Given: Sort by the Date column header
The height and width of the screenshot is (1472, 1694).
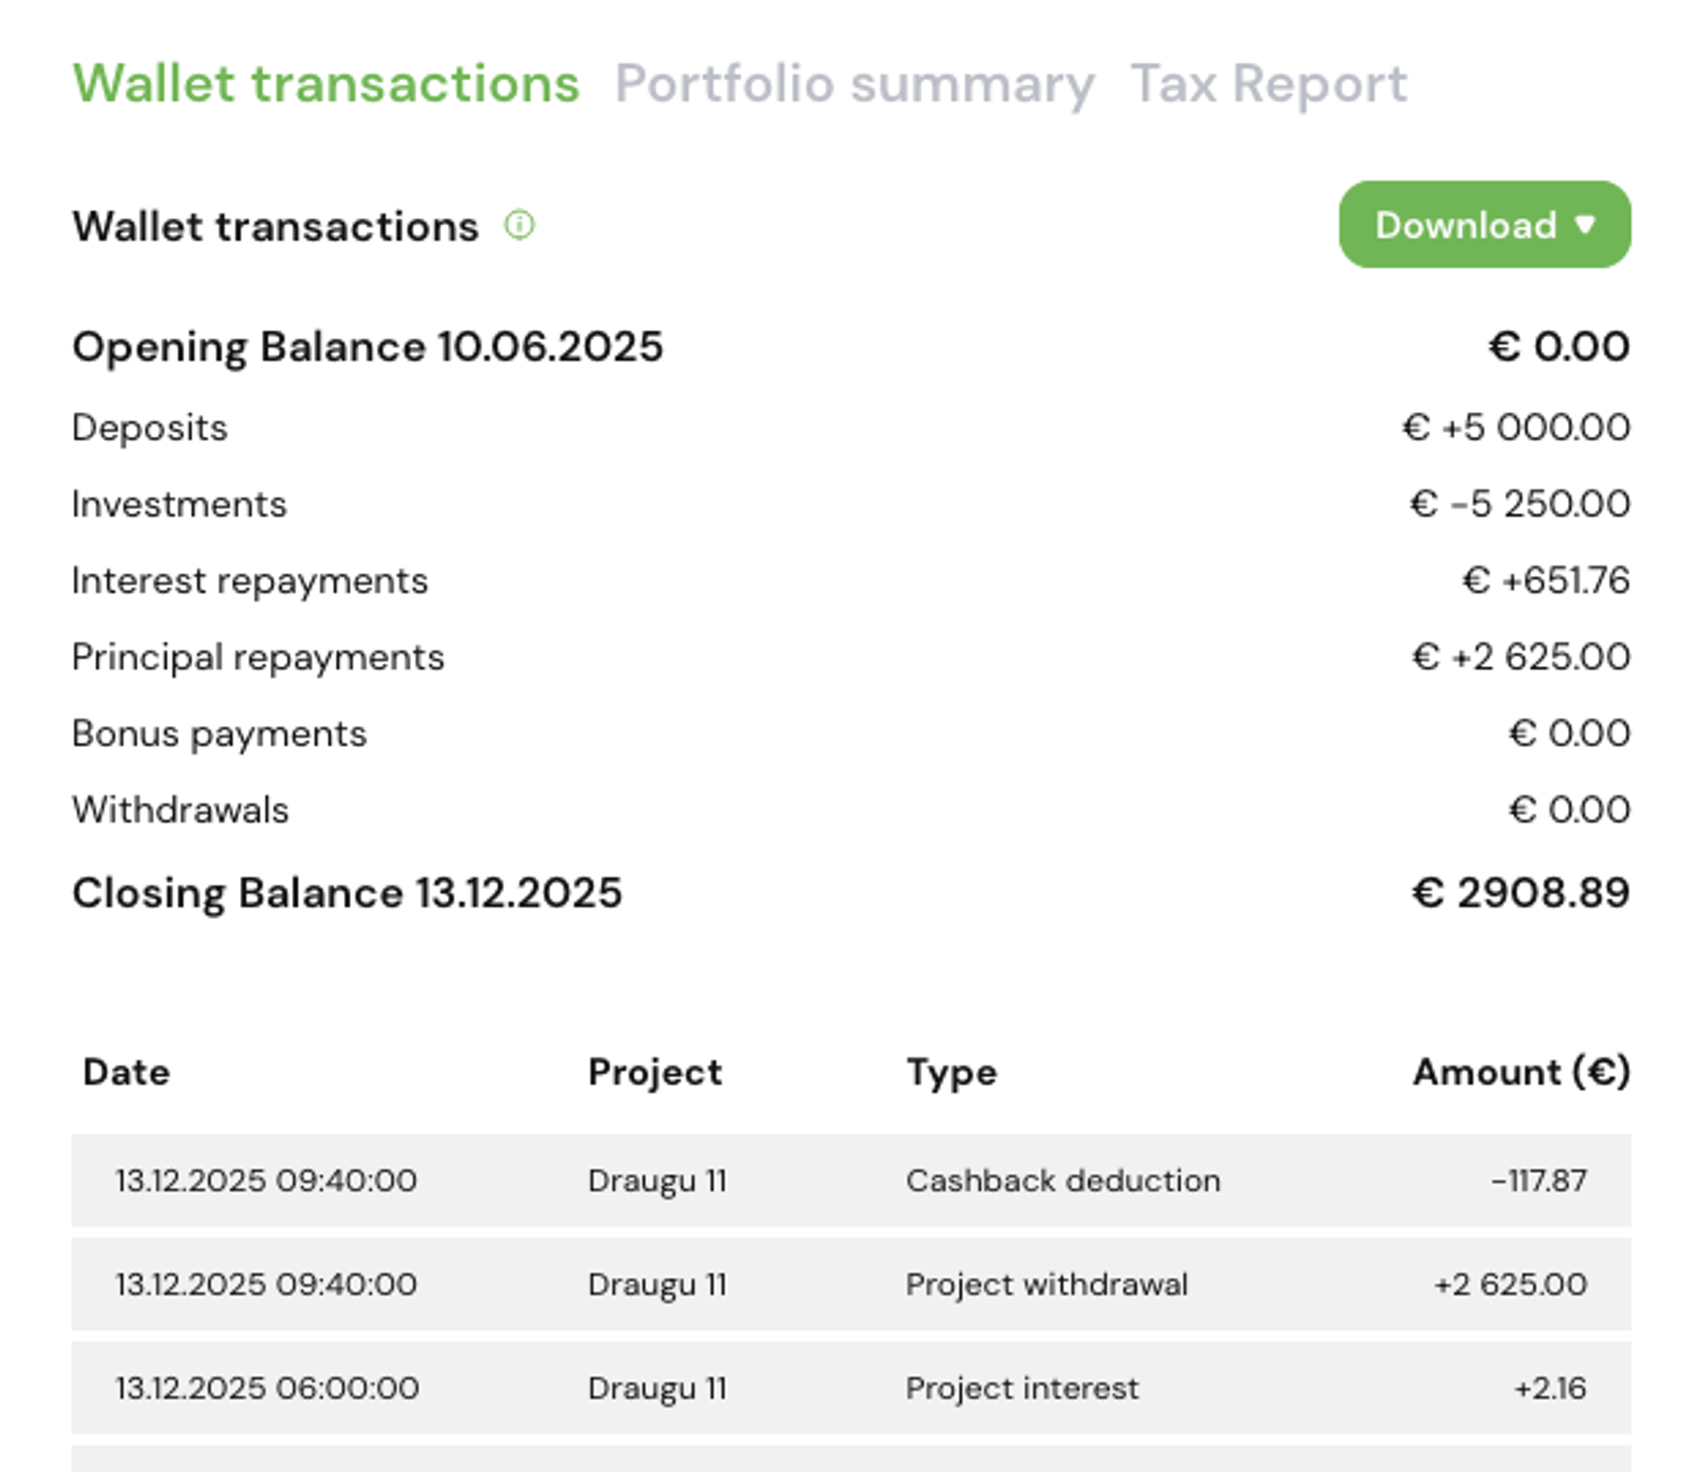Looking at the screenshot, I should 126,1072.
